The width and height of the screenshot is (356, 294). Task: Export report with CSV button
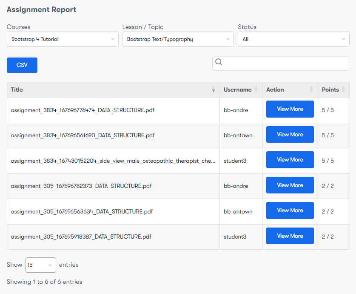click(22, 65)
